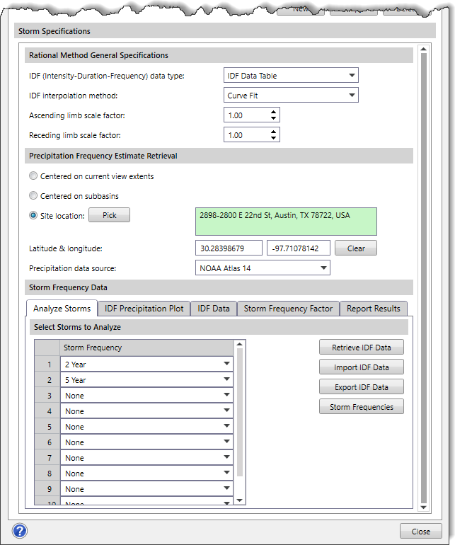Click the Storm Frequency column header

pyautogui.click(x=146, y=348)
